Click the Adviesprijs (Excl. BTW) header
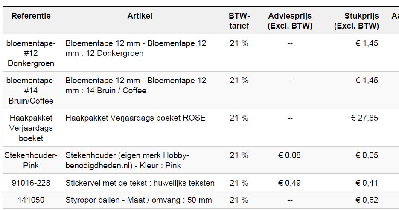The width and height of the screenshot is (399, 210). click(x=290, y=21)
